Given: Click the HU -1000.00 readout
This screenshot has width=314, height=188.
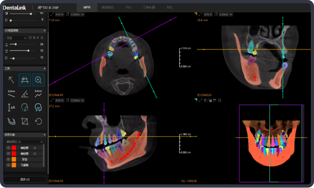Looking at the screenshot, I should (189, 181).
